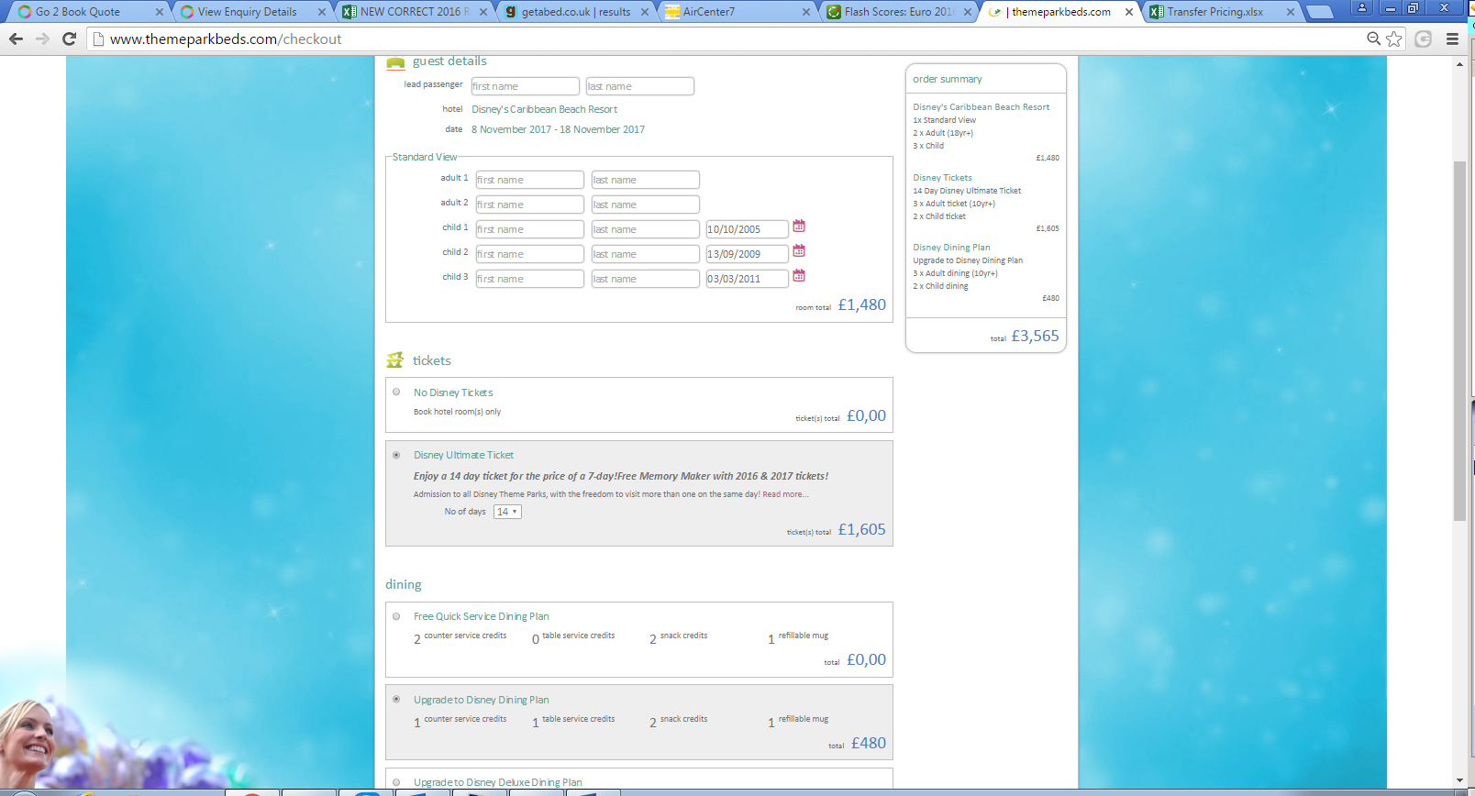Open the Chrome user profile button
This screenshot has width=1475, height=796.
1362,7
